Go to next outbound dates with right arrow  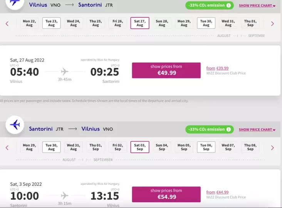pos(272,23)
